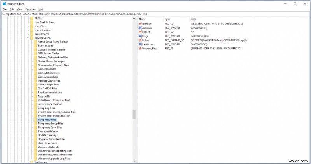Open the Edit menu

pyautogui.click(x=12, y=9)
